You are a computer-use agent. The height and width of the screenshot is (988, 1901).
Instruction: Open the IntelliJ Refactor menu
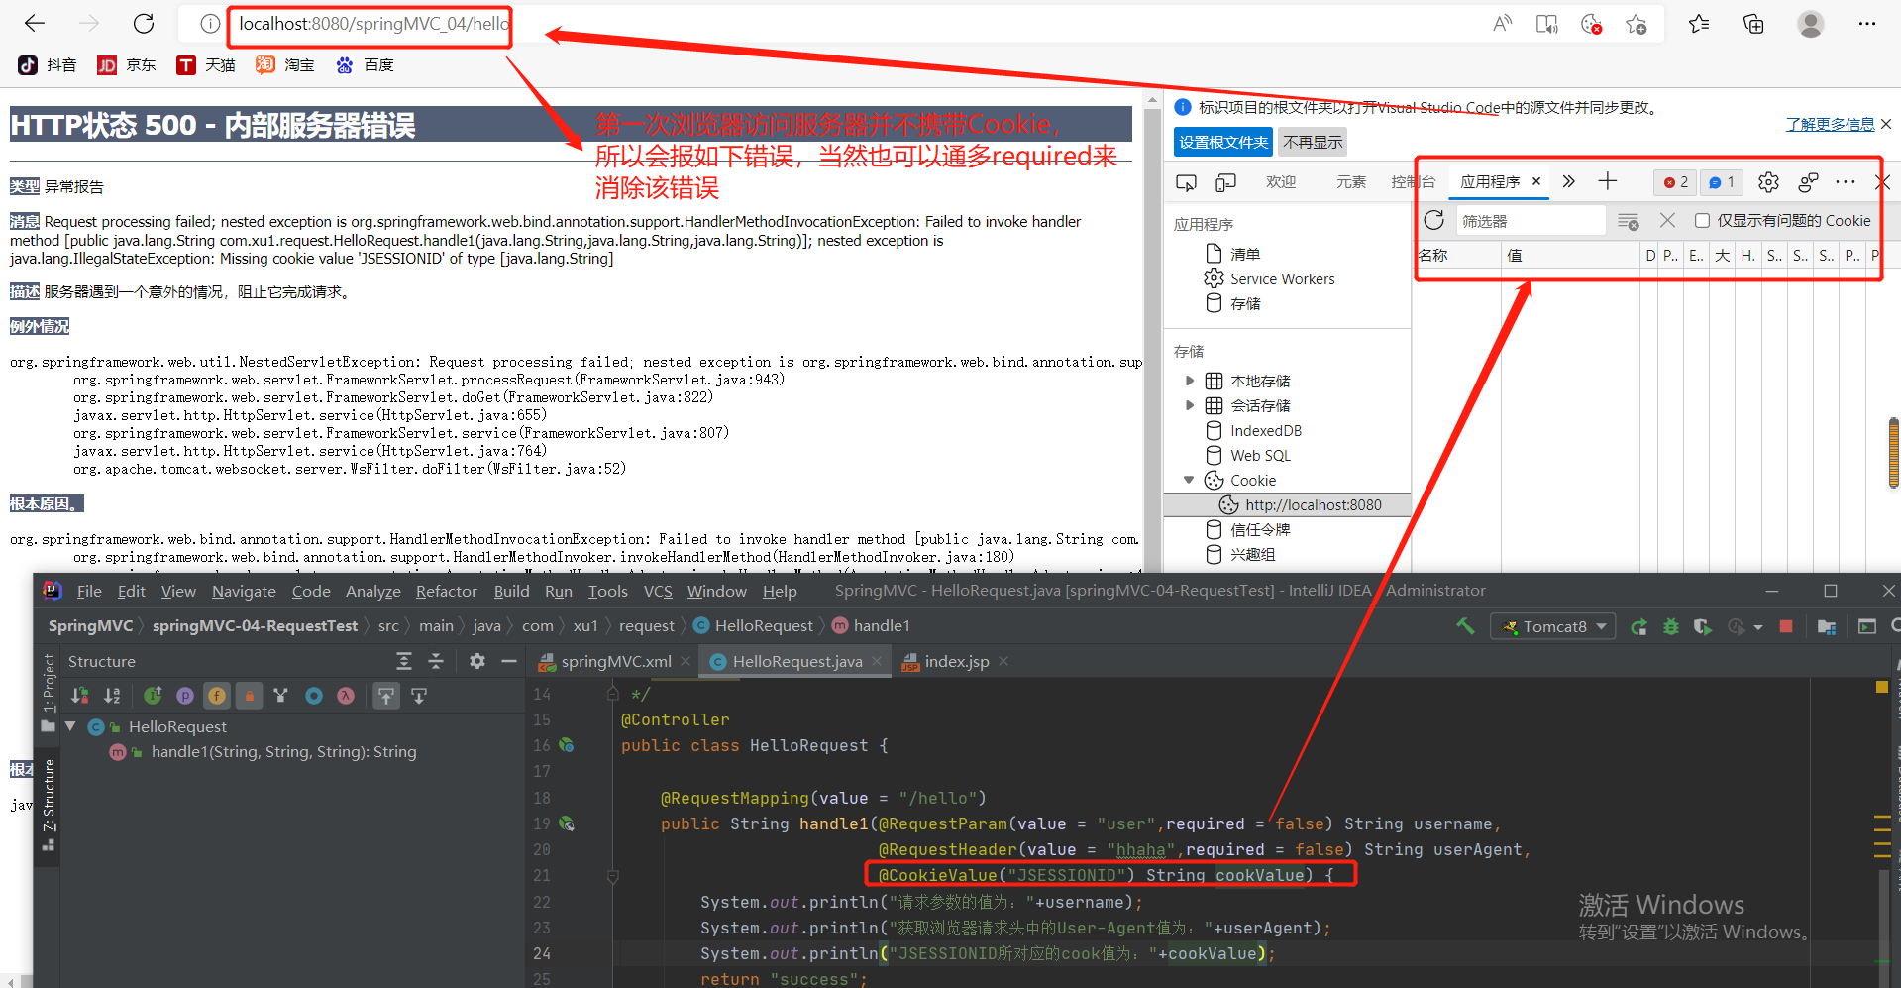pos(446,591)
